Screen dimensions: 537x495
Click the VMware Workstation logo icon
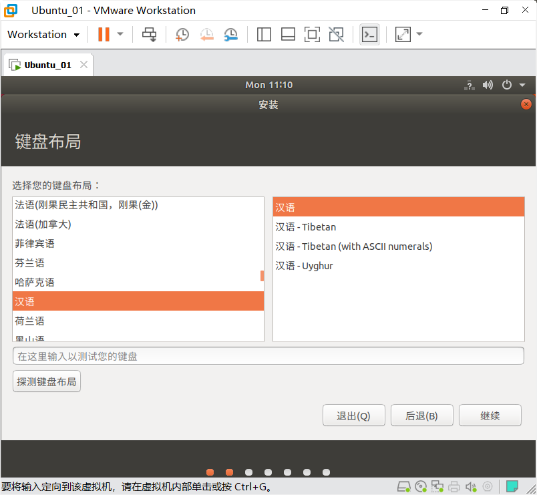(x=11, y=10)
